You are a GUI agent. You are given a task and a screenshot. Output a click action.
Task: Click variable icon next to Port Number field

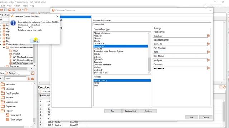[x=209, y=52]
